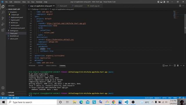Viewport: 186px width, 105px height.
Task: Switch to the install-argo.sh editor tab
Action: point(94,6)
